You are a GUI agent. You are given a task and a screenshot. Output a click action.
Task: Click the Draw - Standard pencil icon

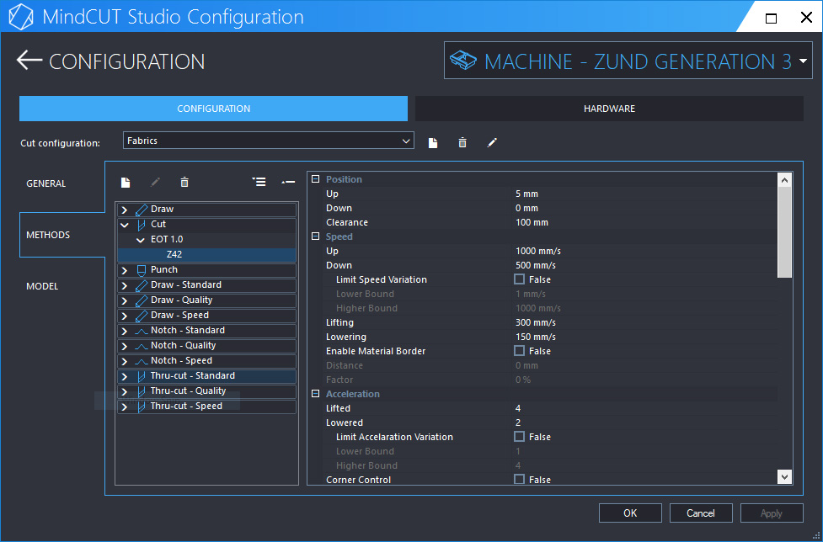point(142,285)
